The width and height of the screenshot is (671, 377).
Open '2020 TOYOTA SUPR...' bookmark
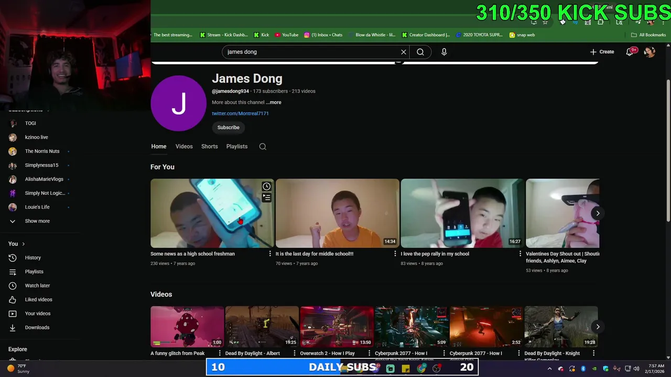click(479, 35)
